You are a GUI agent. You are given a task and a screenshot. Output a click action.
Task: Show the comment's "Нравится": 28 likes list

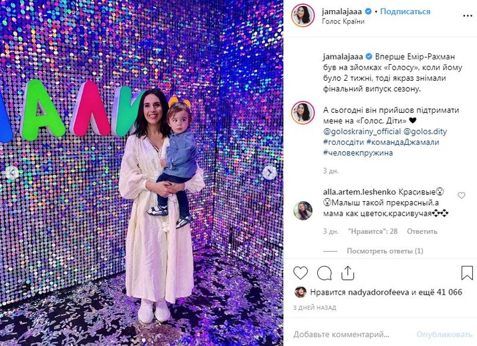(x=373, y=232)
